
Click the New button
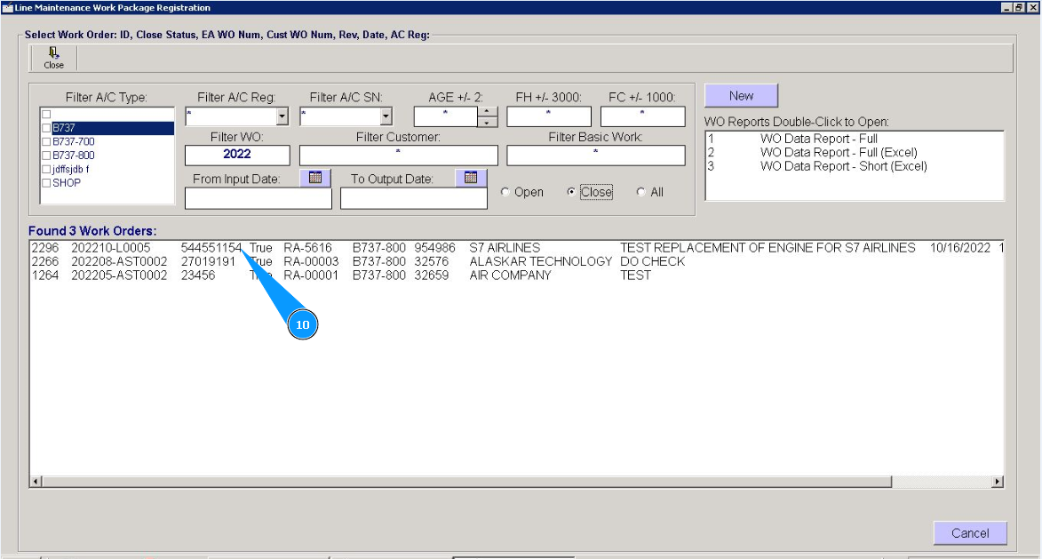[741, 96]
